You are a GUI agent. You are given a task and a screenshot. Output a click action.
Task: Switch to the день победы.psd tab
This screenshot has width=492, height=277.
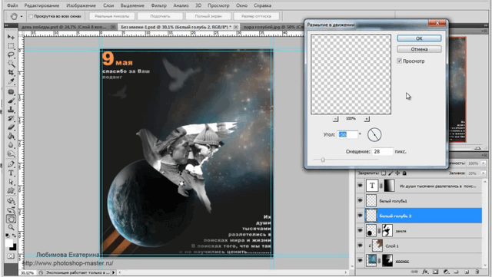pyautogui.click(x=64, y=27)
